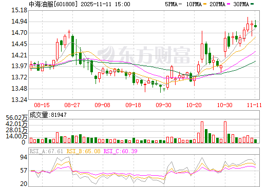Image resolution: width=267 pixels, height=187 pixels.
Task: Click the 14.70 price axis label
Action: [x=19, y=33]
